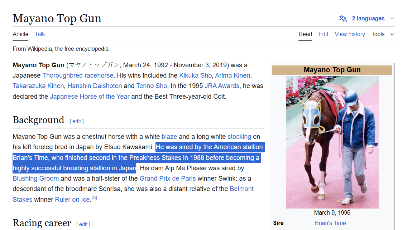Expand the languages chevron arrow

(392, 19)
